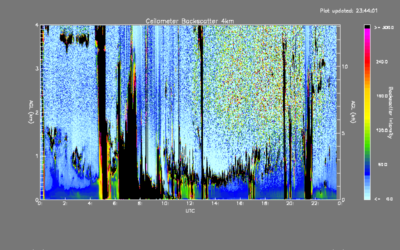Click the '3' label on km axis
Screen dimensions: 400x250
point(37,68)
